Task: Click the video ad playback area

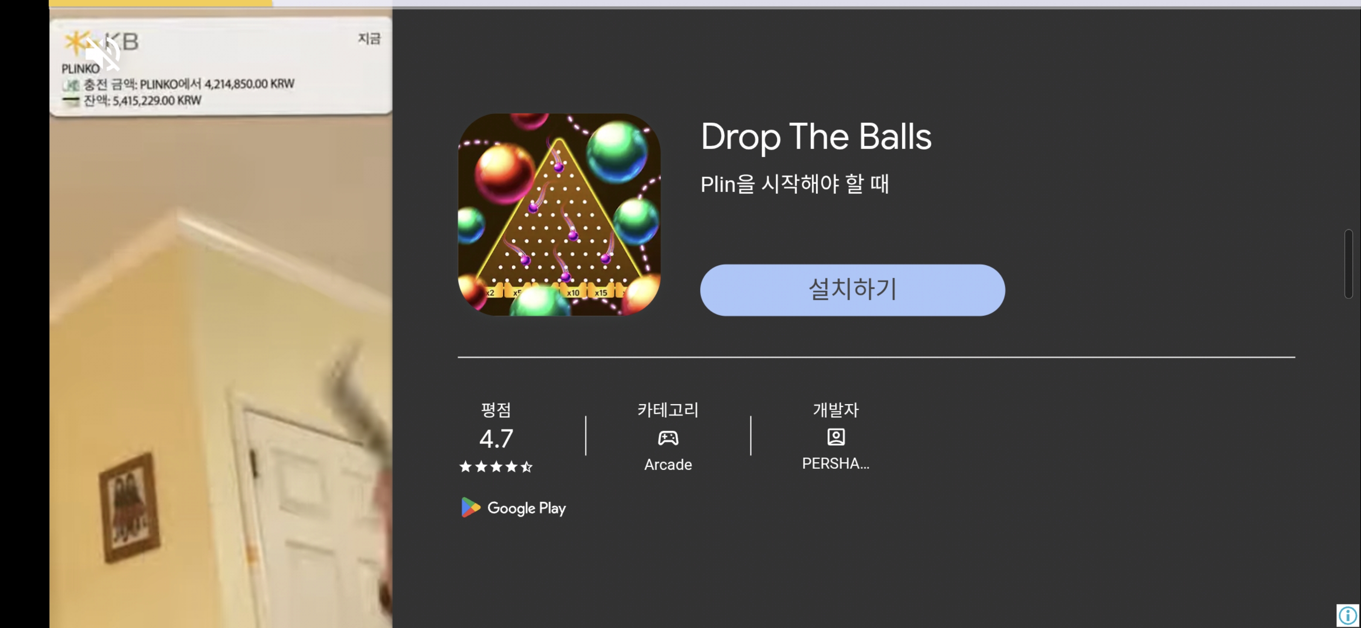Action: pyautogui.click(x=221, y=370)
